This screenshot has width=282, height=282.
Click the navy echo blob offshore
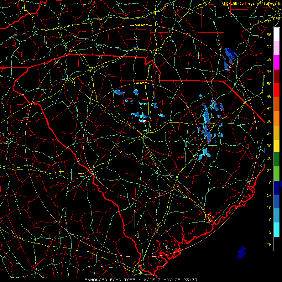[241, 253]
